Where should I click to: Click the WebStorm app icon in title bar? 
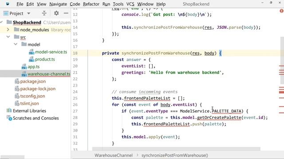tap(8, 4)
